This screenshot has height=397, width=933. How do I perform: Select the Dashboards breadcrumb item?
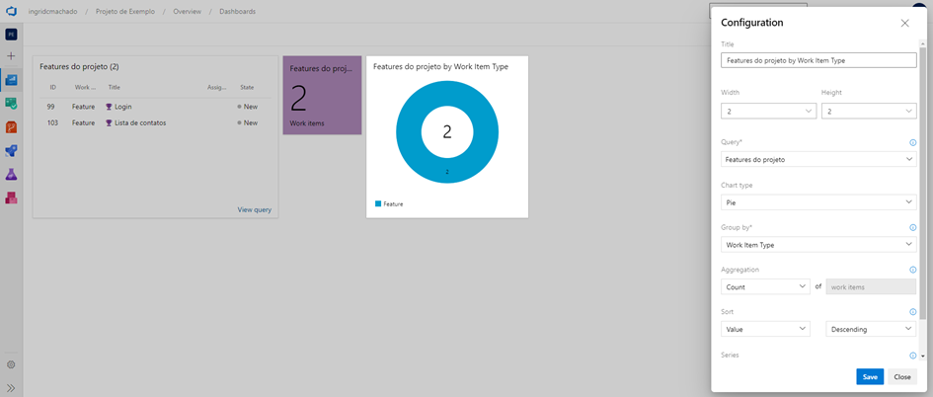pyautogui.click(x=237, y=12)
